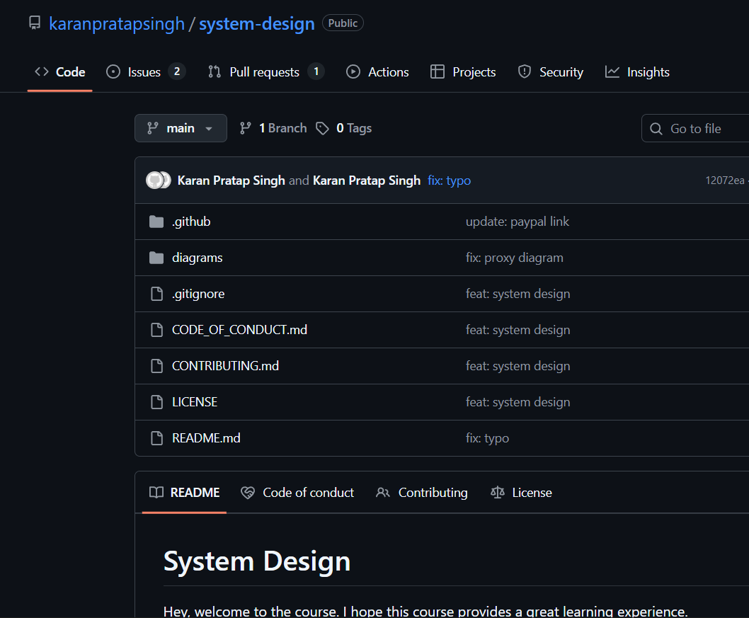The height and width of the screenshot is (618, 749).
Task: Open the README.md file
Action: [x=206, y=438]
